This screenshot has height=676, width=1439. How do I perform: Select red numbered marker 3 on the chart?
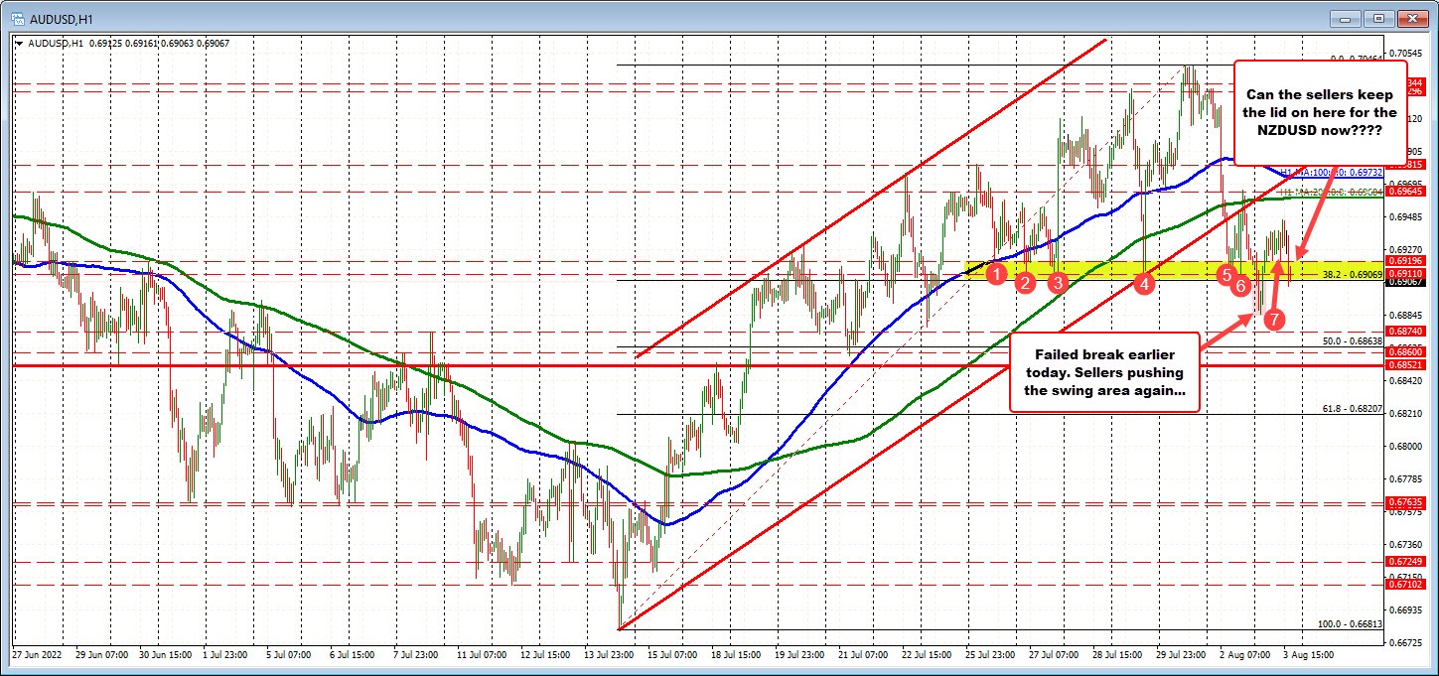(x=1058, y=282)
